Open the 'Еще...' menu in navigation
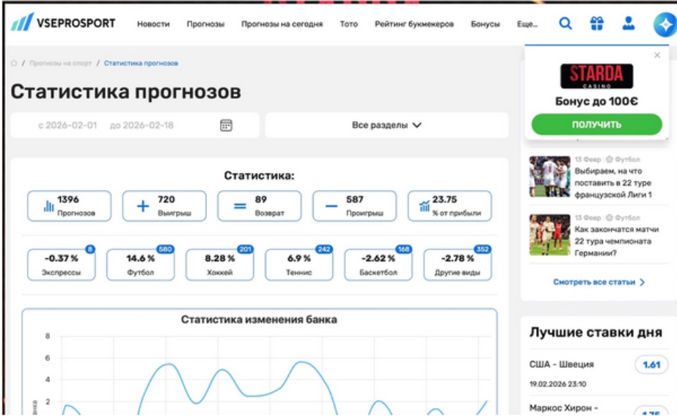677x416 pixels. pyautogui.click(x=527, y=24)
